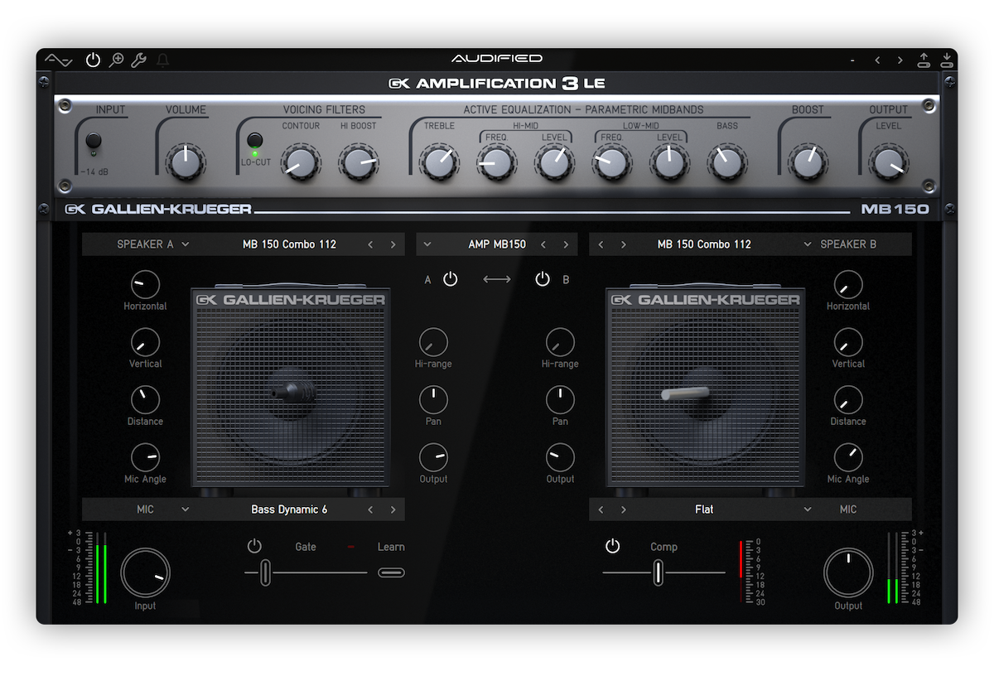
Task: Click the A/B link double-arrow icon
Action: (x=497, y=279)
